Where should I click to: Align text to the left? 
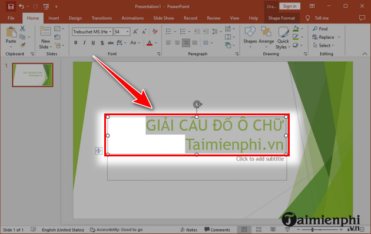168,43
